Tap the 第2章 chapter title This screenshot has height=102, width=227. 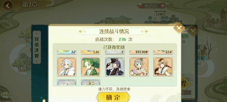pos(30,5)
